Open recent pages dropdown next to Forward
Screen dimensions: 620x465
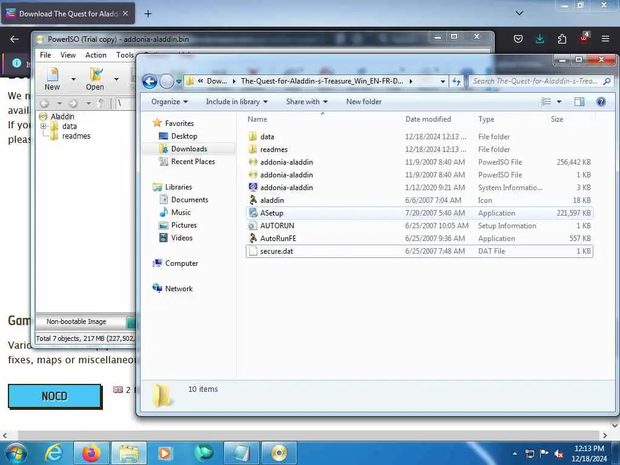(x=179, y=82)
